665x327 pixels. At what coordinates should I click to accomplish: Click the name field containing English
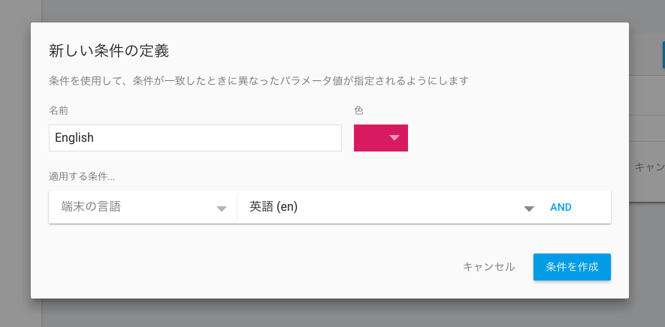[195, 138]
